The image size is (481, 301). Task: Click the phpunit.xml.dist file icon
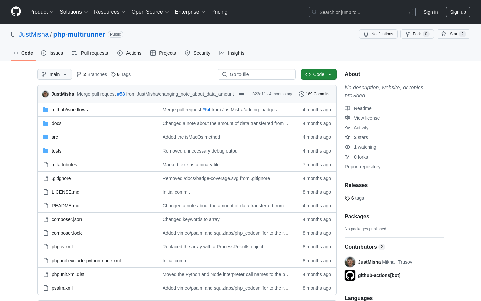46,274
